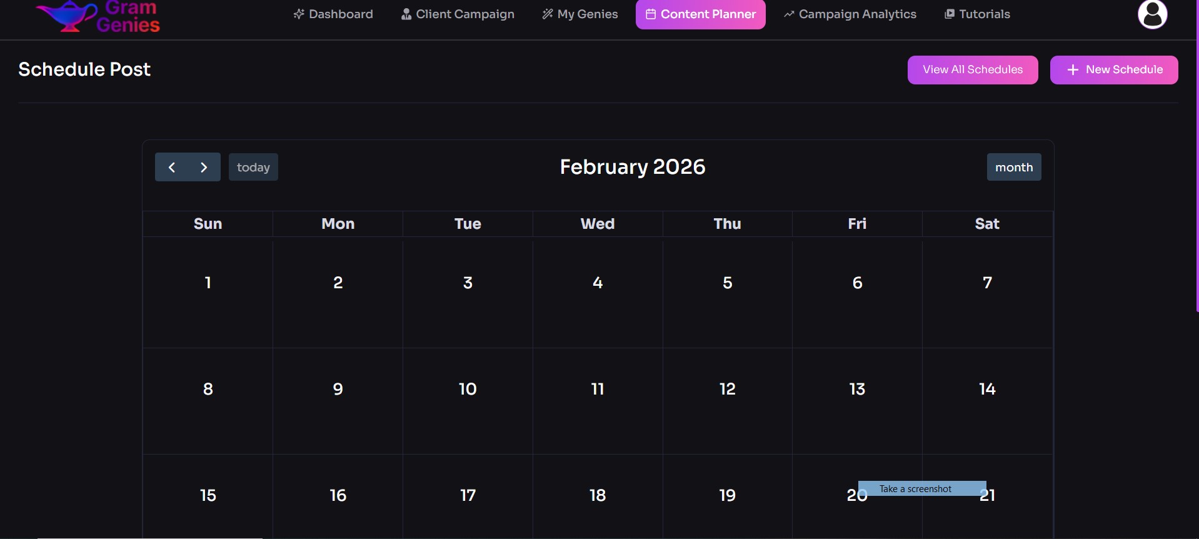Open Client Campaign page
Viewport: 1199px width, 539px height.
[458, 14]
